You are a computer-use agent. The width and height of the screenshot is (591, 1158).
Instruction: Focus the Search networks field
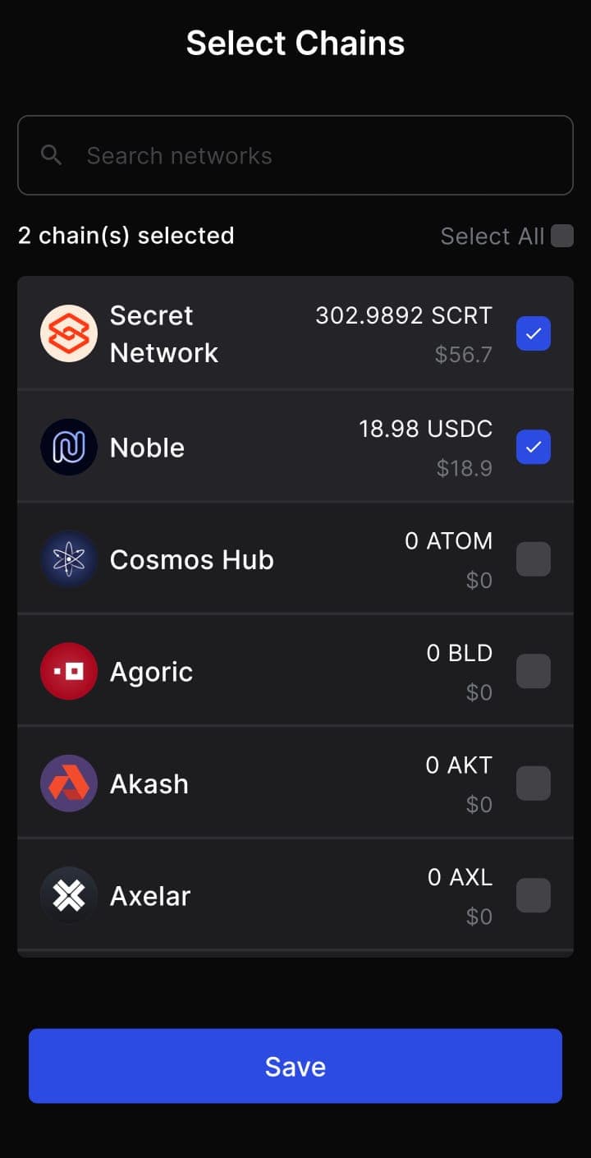295,155
